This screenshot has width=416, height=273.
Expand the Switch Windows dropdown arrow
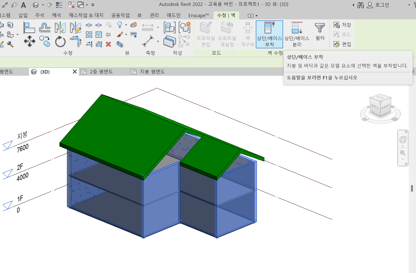[x=87, y=5]
